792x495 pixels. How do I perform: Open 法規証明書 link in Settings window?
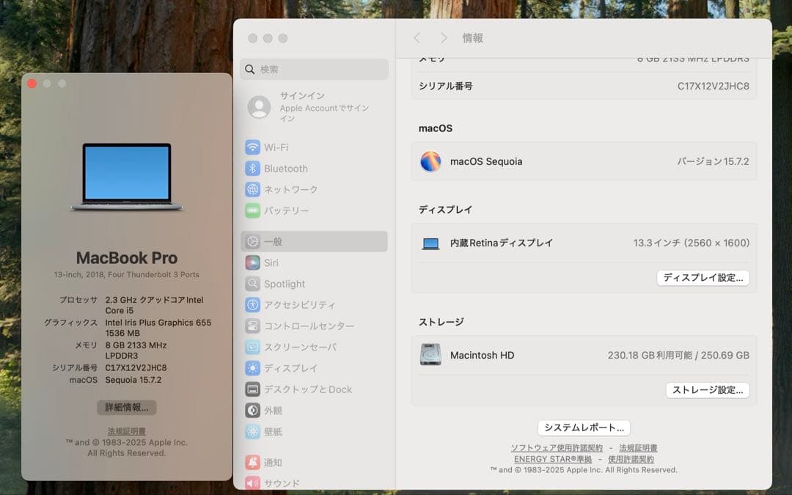[x=638, y=448]
